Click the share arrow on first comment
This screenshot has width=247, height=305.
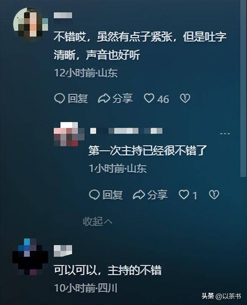[x=104, y=98]
